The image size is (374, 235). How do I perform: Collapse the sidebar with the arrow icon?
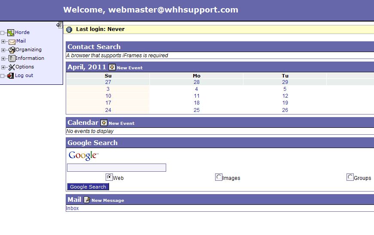point(59,25)
